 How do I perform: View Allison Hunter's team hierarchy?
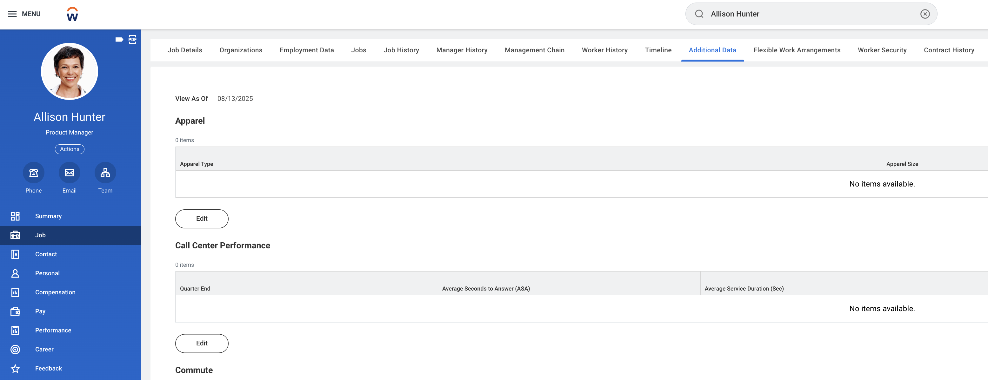105,173
